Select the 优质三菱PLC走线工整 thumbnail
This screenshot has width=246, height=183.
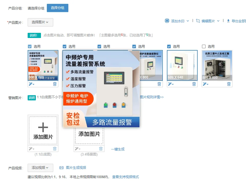pos(217,65)
